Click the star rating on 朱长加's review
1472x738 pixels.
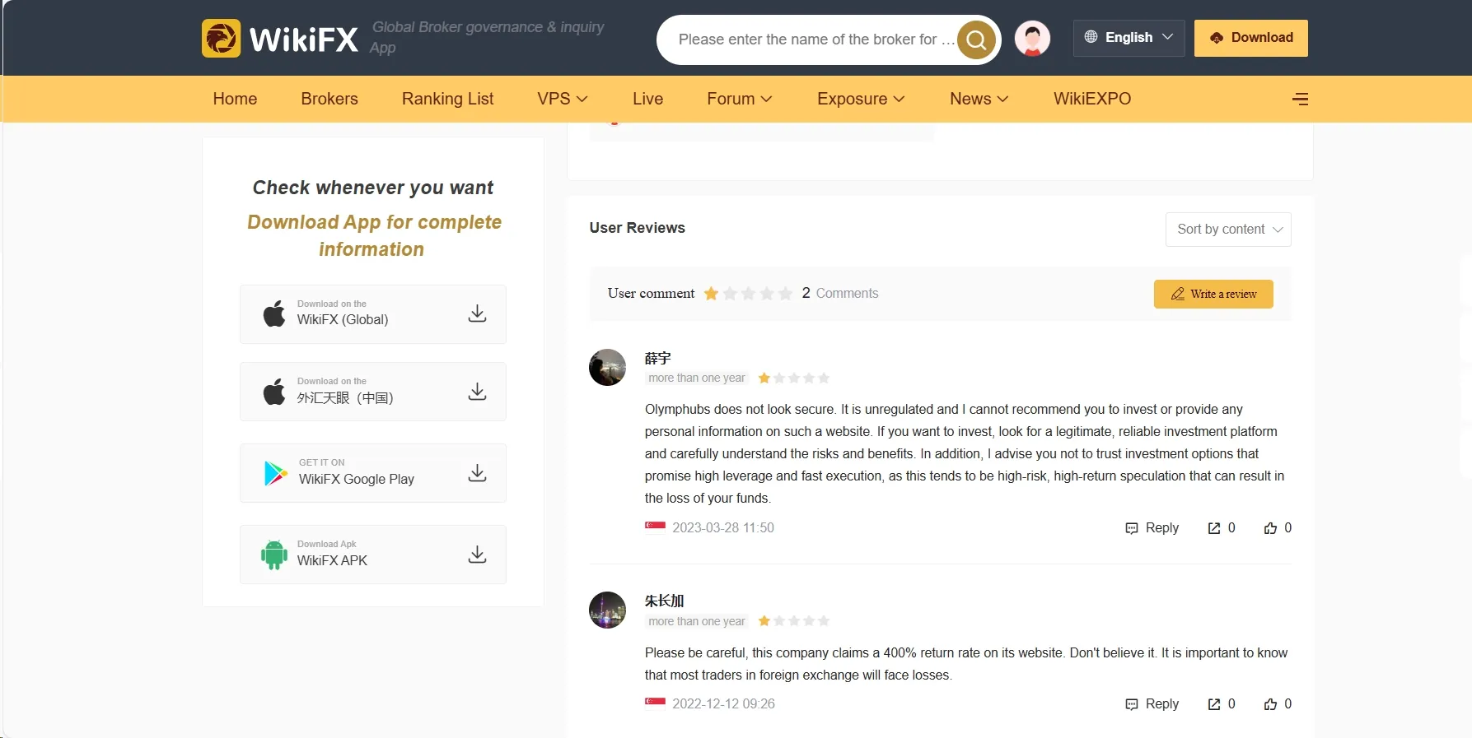tap(794, 621)
